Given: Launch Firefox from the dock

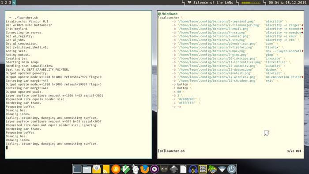Looking at the screenshot, I should pyautogui.click(x=145, y=169).
